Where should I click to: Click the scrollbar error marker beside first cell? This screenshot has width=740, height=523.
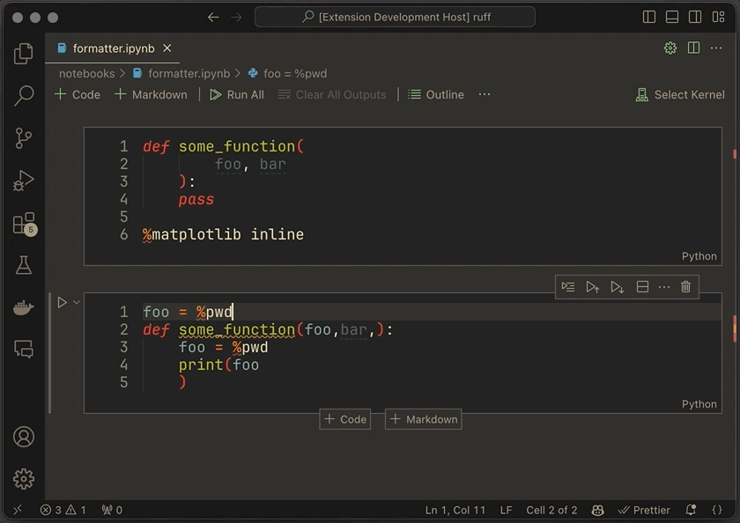(x=735, y=154)
